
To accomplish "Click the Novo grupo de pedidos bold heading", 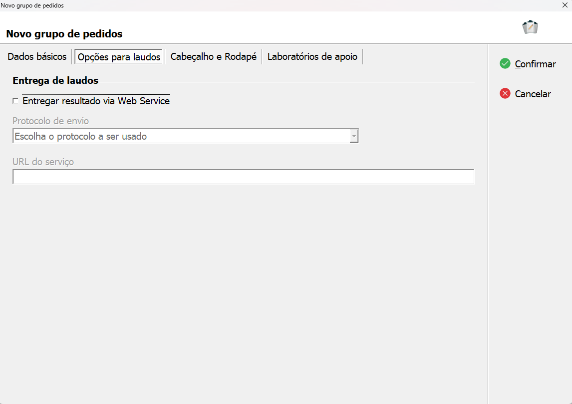I will pos(64,34).
